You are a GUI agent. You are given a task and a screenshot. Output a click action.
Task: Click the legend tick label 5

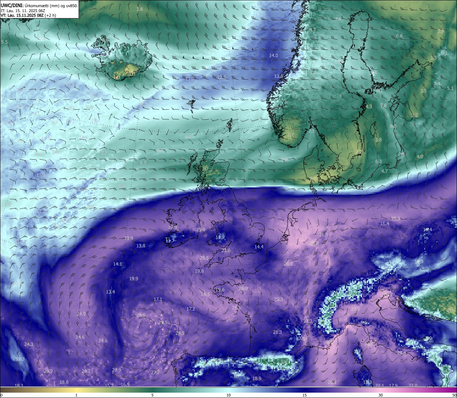152,395
